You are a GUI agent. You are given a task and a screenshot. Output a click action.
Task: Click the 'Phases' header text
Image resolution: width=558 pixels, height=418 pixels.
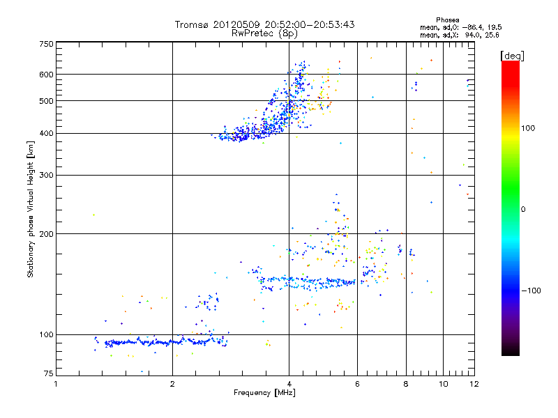point(447,20)
